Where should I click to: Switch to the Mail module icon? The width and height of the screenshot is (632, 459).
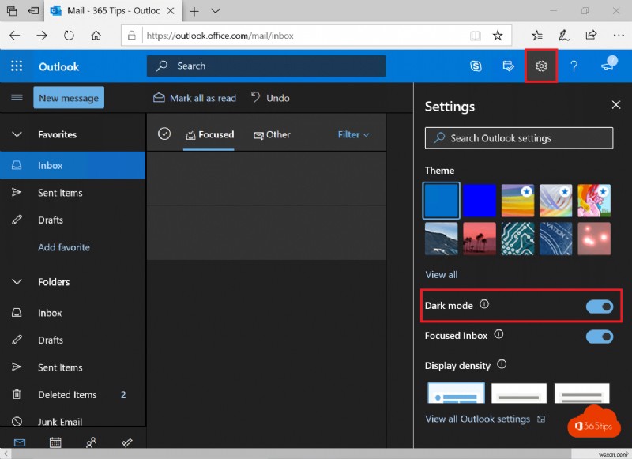tap(19, 442)
